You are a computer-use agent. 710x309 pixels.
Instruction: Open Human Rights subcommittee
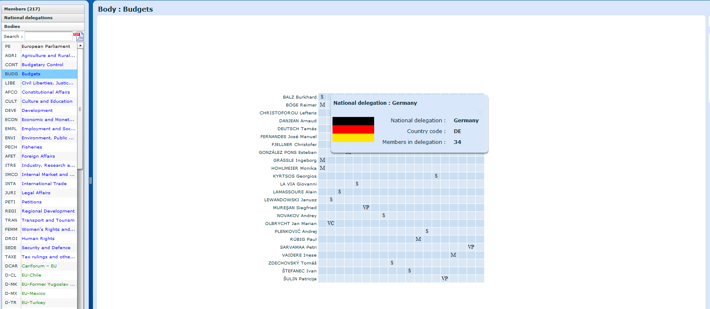tap(40, 238)
